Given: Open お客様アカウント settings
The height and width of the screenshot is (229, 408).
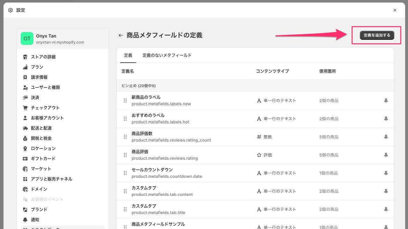Looking at the screenshot, I should [x=47, y=118].
